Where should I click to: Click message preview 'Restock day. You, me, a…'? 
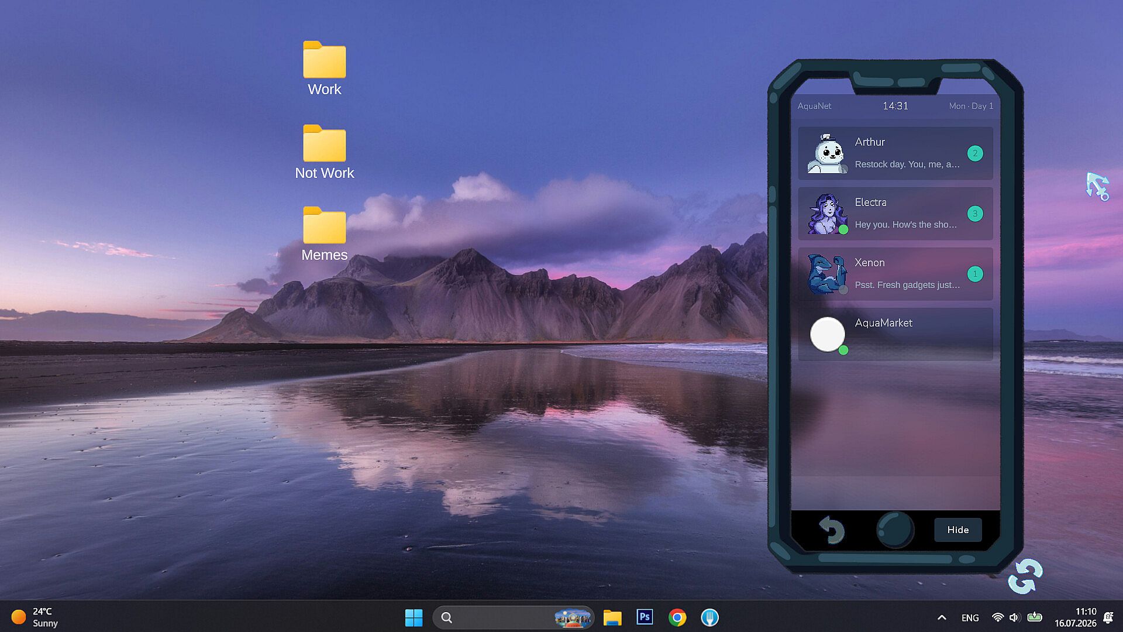(907, 164)
